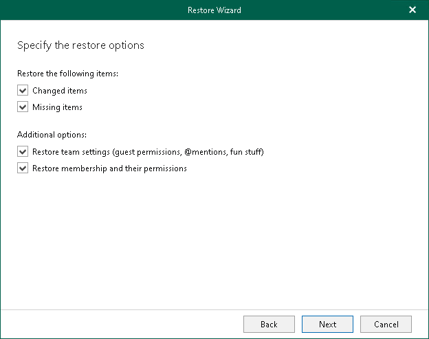Click the "Restore Wizard" title text
The width and height of the screenshot is (429, 339).
(x=214, y=10)
